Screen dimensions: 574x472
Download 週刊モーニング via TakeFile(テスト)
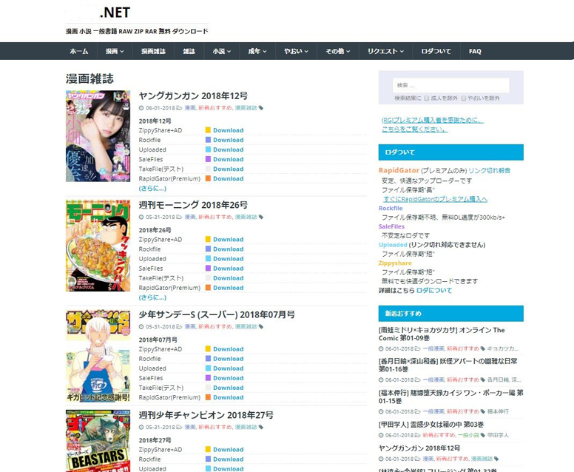coord(228,278)
